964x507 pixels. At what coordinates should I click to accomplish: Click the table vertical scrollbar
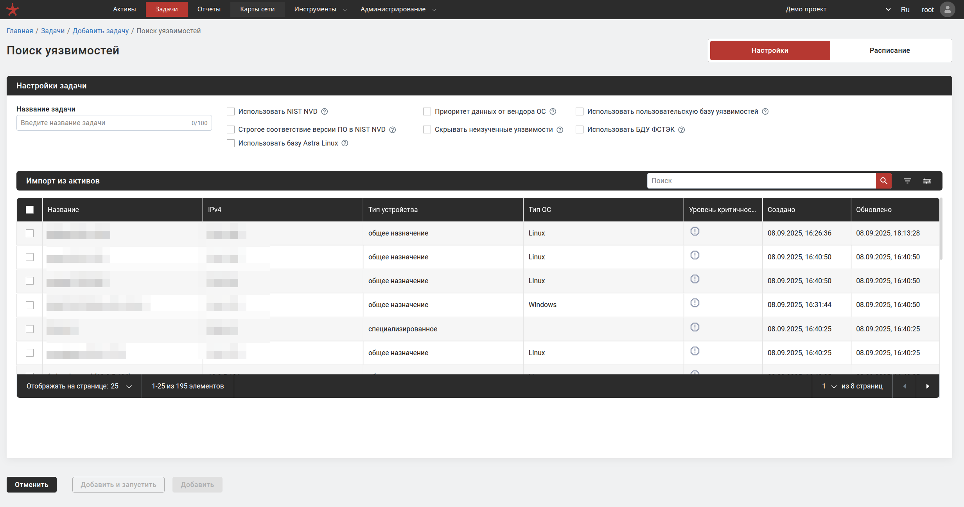click(941, 229)
